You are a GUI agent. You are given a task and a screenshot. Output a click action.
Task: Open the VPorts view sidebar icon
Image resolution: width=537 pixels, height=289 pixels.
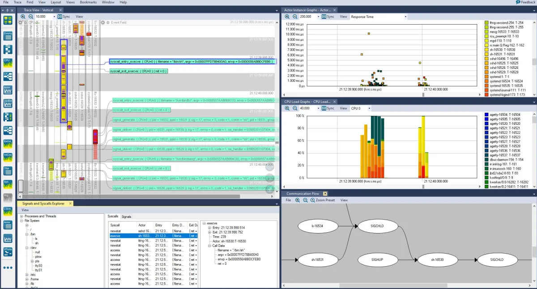tap(8, 252)
